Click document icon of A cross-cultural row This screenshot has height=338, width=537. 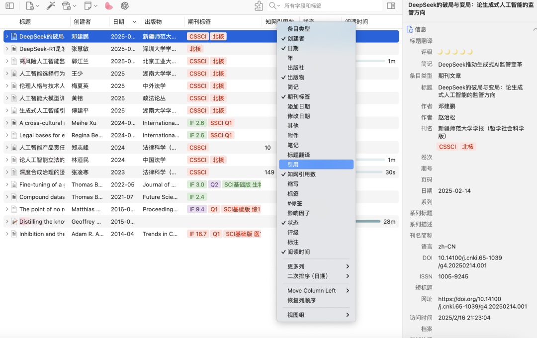[14, 123]
